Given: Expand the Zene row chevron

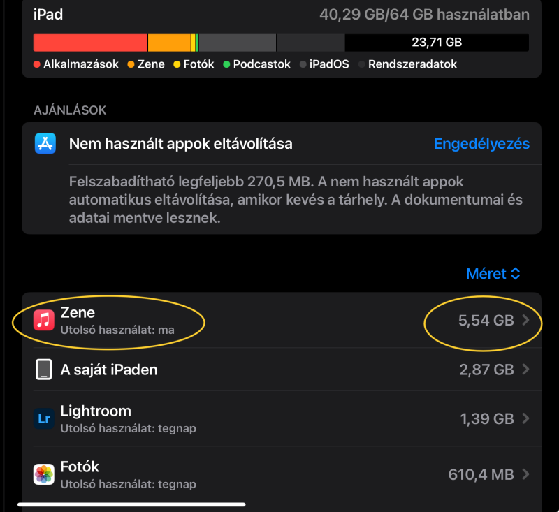Looking at the screenshot, I should [525, 321].
